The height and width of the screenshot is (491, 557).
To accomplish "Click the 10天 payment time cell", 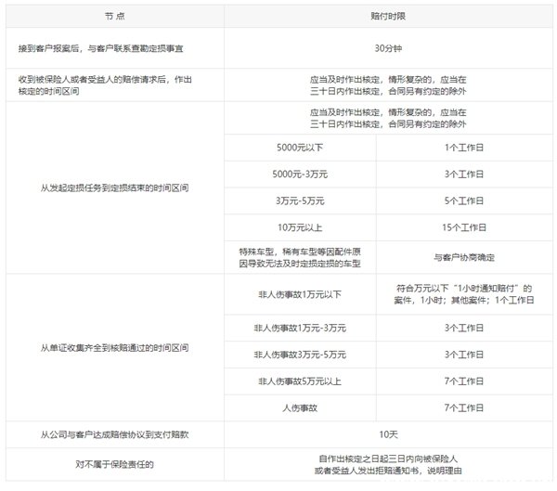I will [x=388, y=433].
